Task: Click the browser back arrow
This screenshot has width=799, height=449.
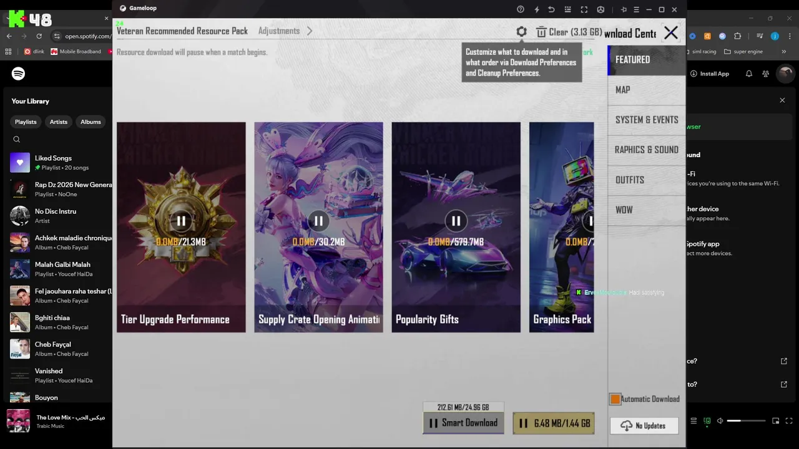Action: pos(9,36)
